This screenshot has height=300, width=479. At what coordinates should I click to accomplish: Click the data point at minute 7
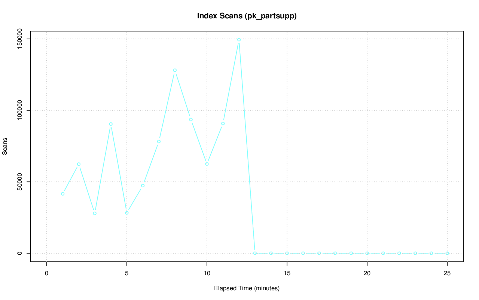[159, 141]
